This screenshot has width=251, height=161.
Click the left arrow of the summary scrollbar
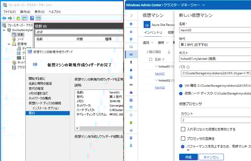click(x=78, y=128)
